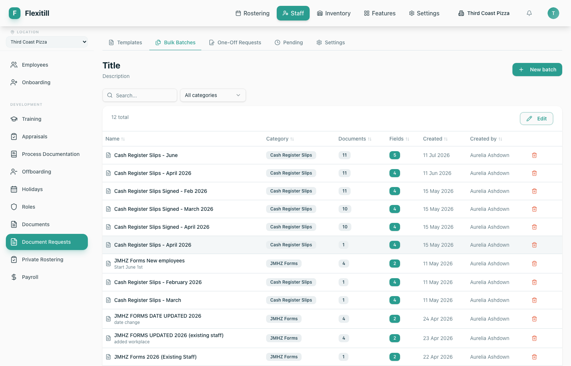Click the search magnifier icon
571x366 pixels.
tap(110, 95)
